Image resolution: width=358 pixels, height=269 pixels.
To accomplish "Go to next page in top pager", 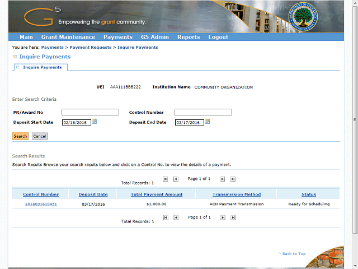I will point(222,179).
